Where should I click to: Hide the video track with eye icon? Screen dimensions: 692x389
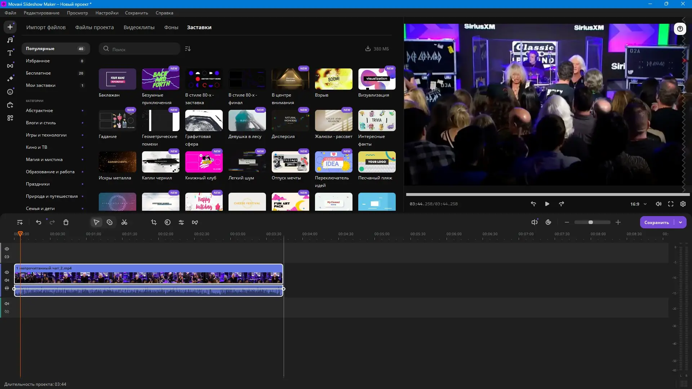click(7, 272)
